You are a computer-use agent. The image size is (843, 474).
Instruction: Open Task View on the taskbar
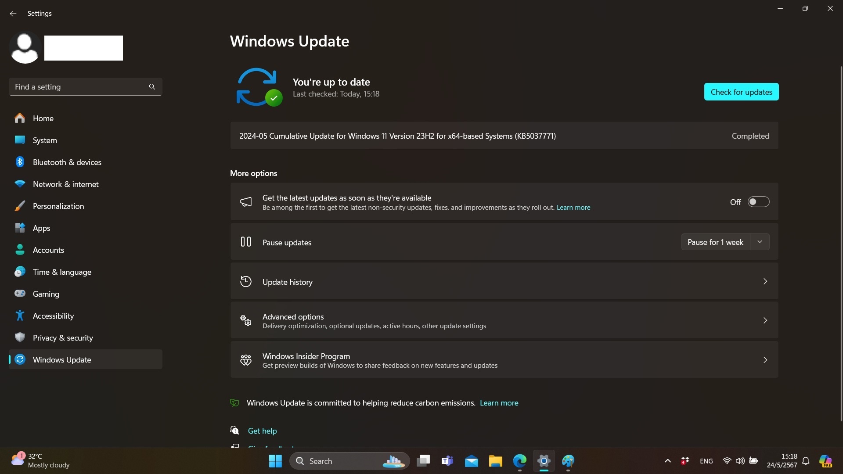click(423, 461)
